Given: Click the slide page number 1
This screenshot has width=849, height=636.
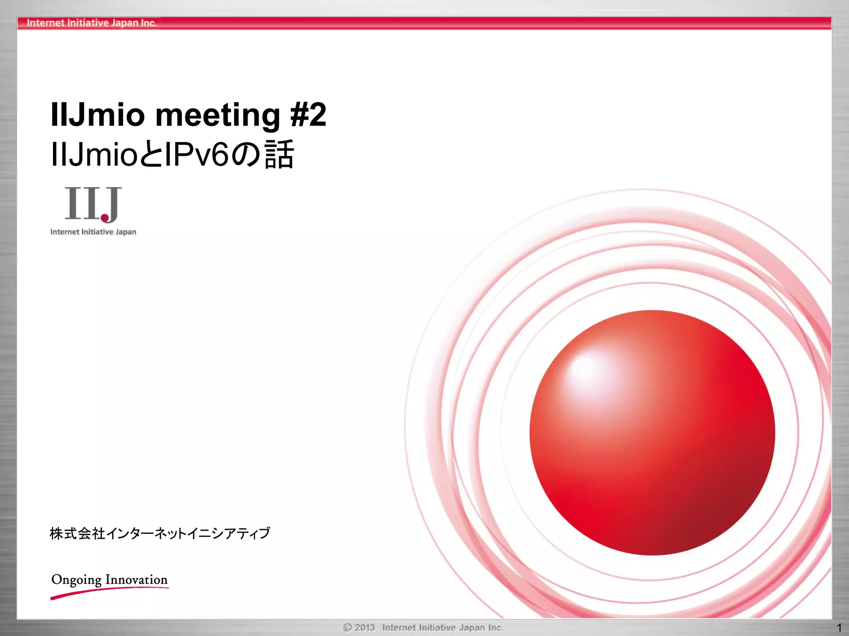Looking at the screenshot, I should coord(839,628).
